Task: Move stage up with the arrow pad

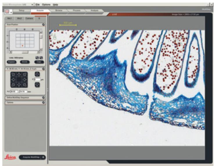Action: [x=19, y=74]
